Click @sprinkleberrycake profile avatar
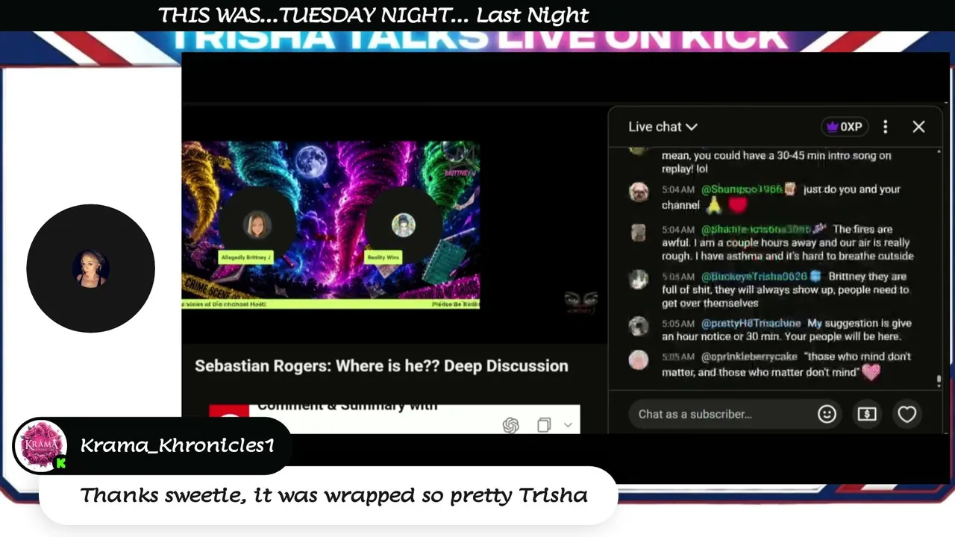Image resolution: width=955 pixels, height=537 pixels. (638, 359)
